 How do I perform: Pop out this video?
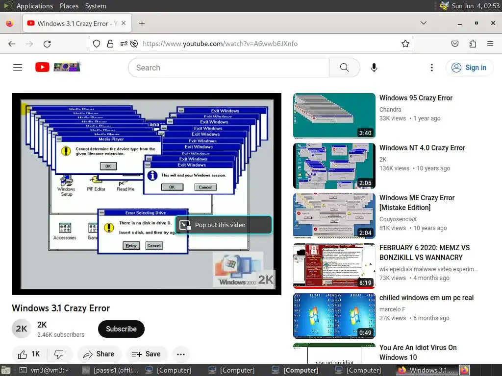(x=223, y=225)
